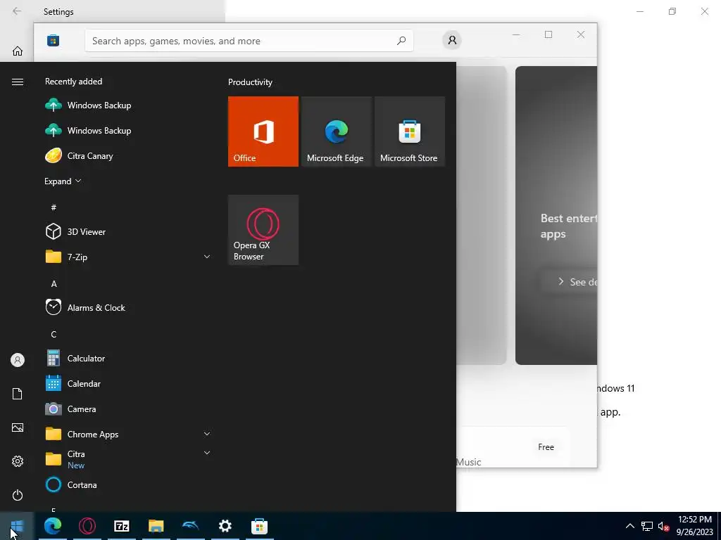
Task: Open the clock and date in taskbar
Action: [695, 526]
